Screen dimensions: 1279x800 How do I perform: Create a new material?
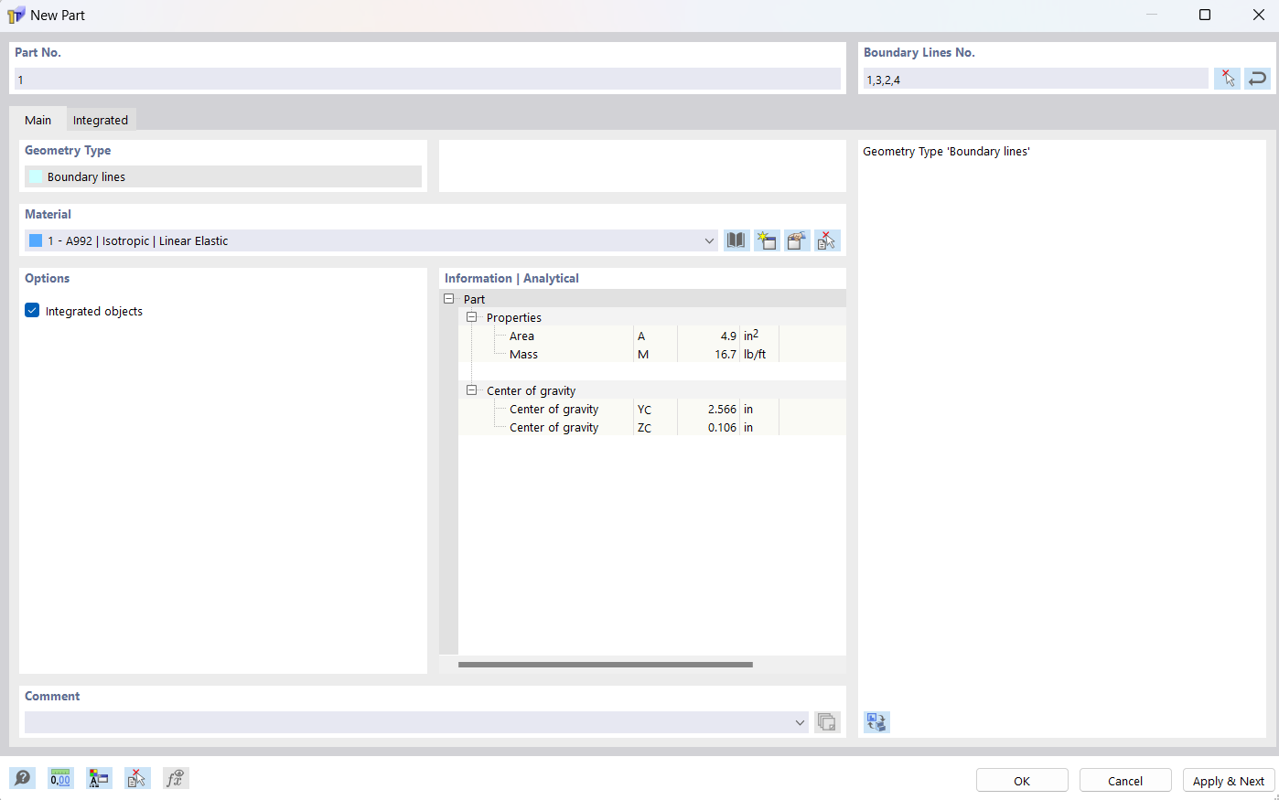767,240
